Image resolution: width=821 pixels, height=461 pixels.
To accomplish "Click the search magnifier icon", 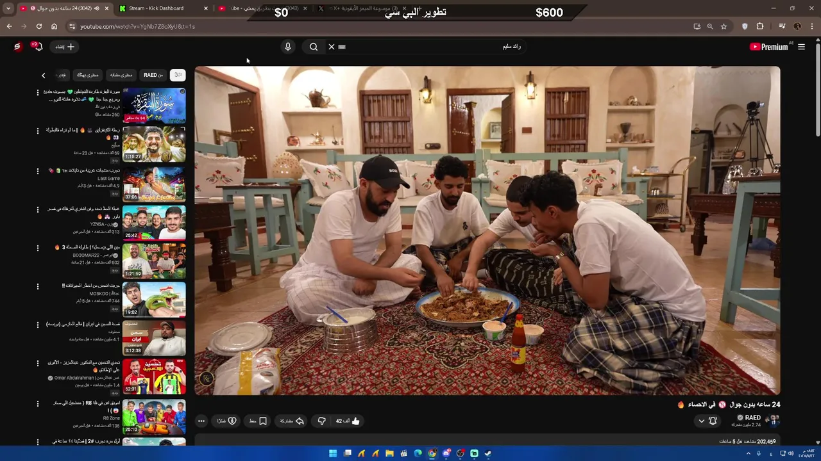I will click(313, 47).
